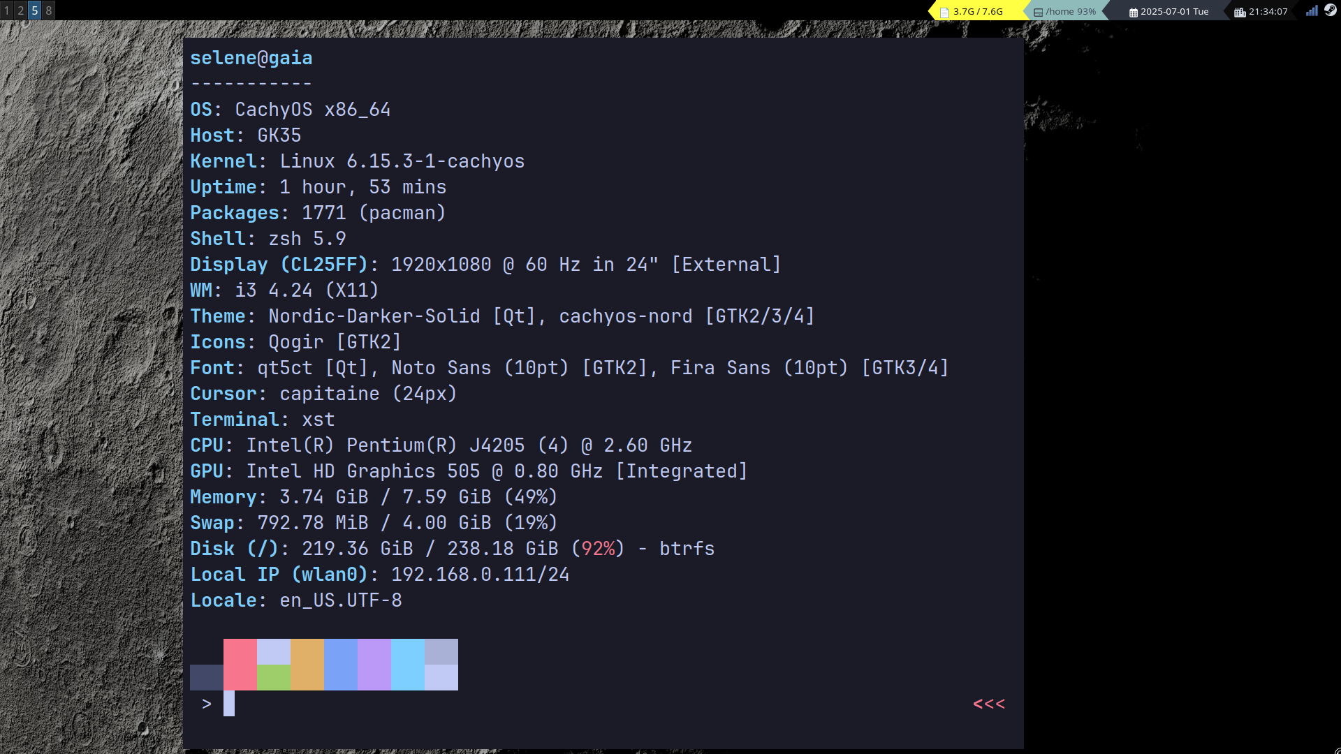This screenshot has height=754, width=1341.
Task: Click the Locale: en_US.UTF-8 line
Action: (296, 600)
